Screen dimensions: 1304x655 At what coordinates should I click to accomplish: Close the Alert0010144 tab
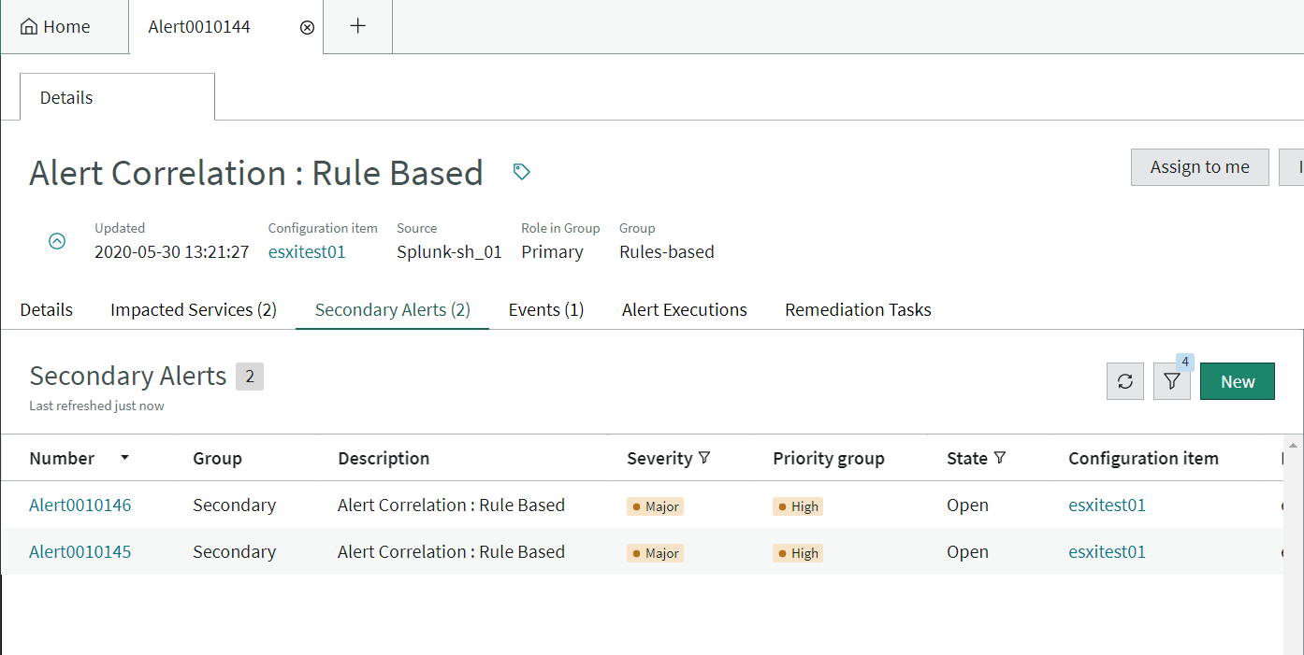coord(307,27)
